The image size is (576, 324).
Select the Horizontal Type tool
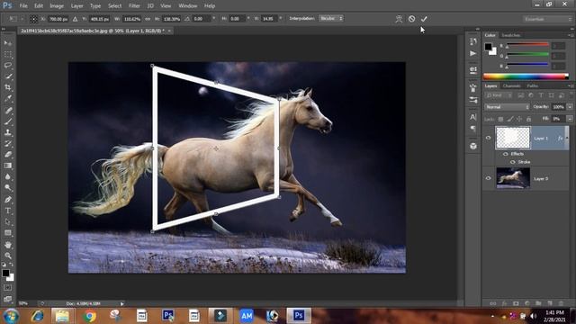point(8,211)
